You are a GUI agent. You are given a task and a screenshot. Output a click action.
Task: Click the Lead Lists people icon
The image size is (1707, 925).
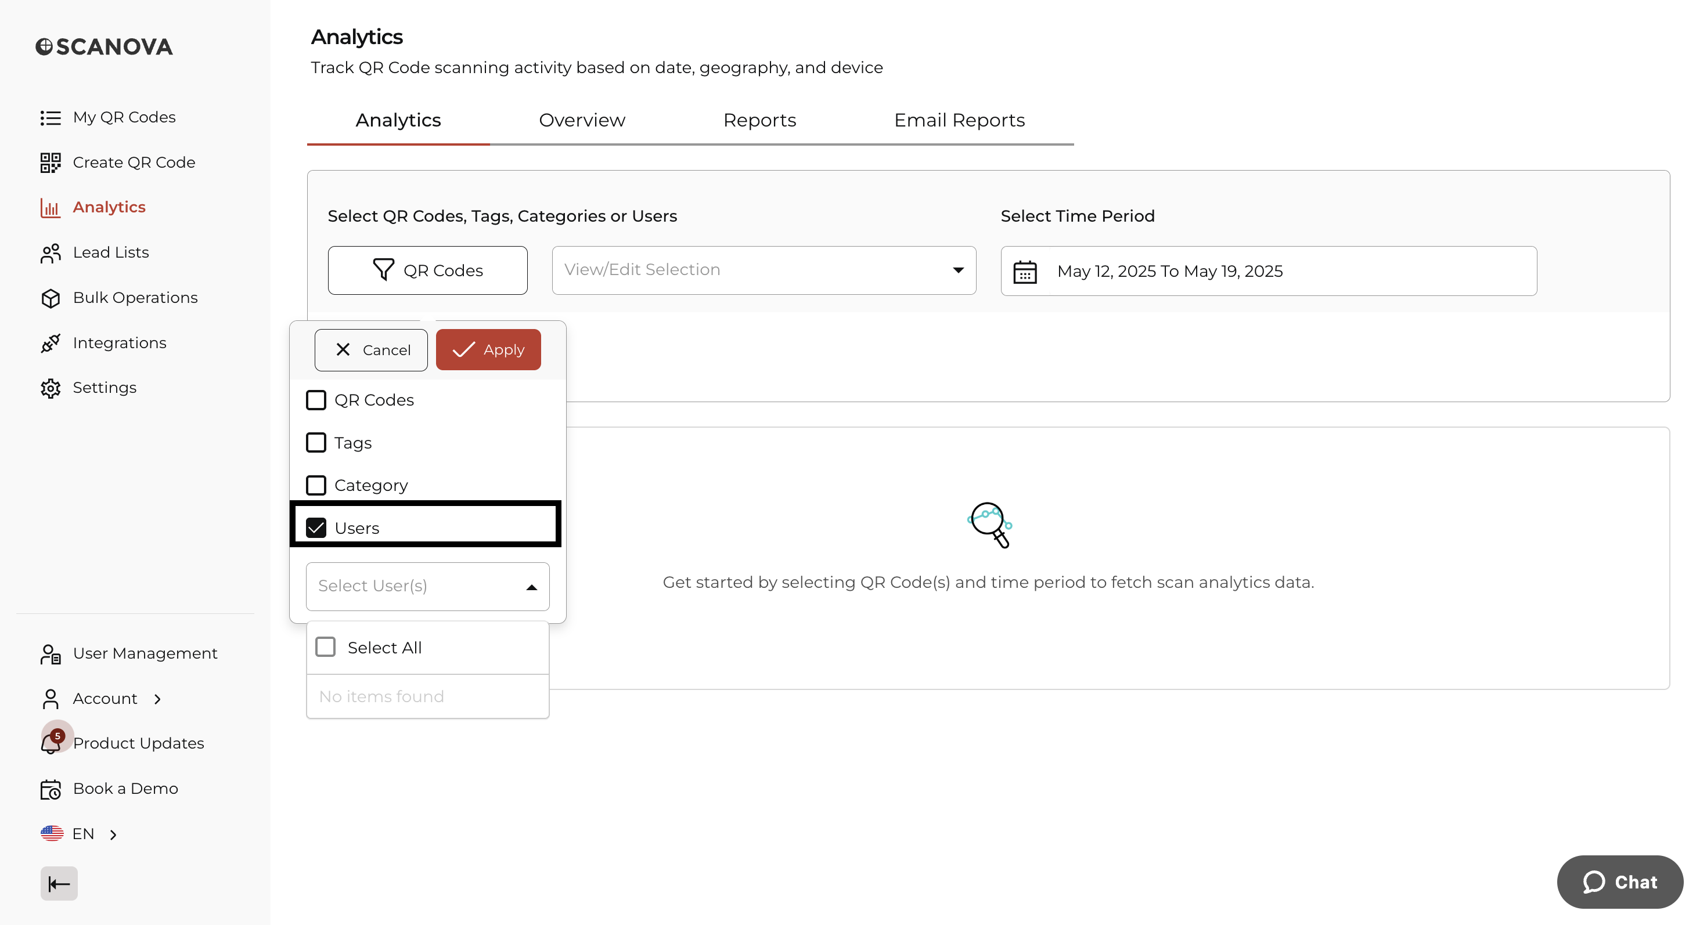pyautogui.click(x=51, y=253)
